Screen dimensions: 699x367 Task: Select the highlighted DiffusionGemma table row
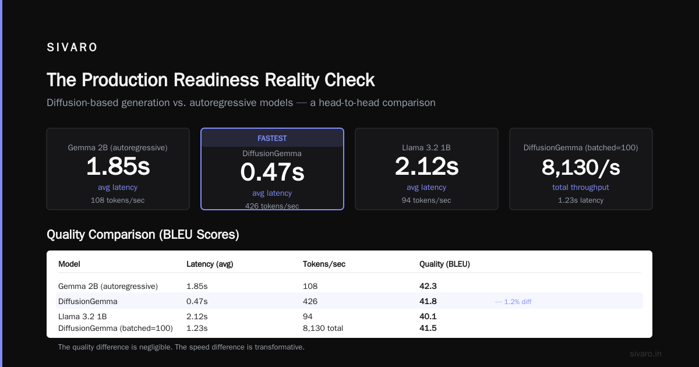point(349,301)
